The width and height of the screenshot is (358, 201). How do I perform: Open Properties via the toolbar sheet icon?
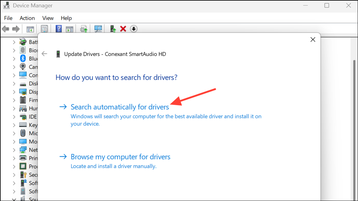44,29
